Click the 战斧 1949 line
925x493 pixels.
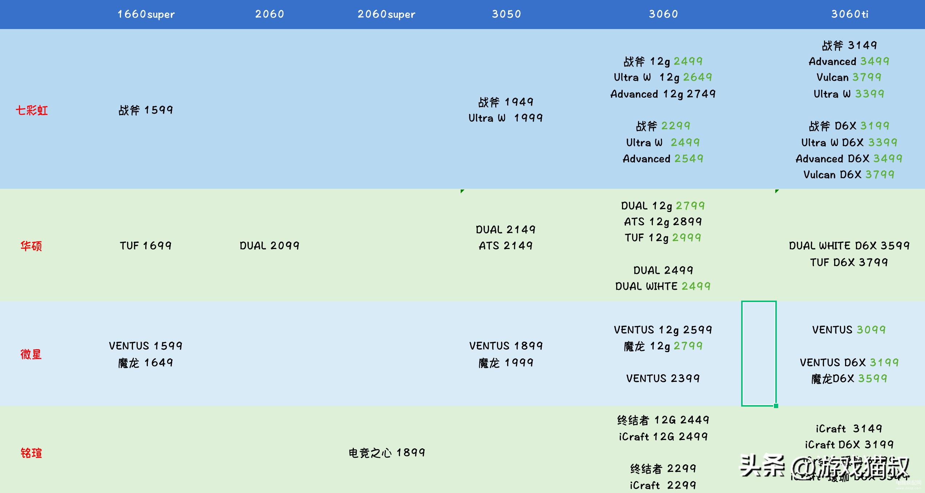[506, 102]
